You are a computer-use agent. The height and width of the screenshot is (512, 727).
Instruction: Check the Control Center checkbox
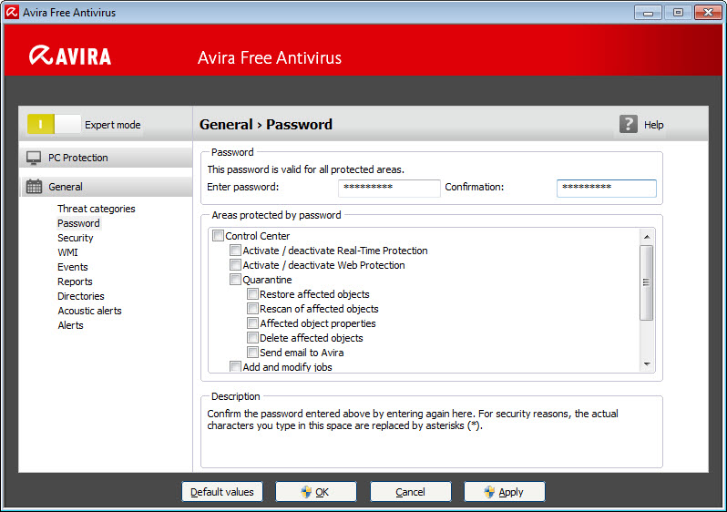pos(218,236)
